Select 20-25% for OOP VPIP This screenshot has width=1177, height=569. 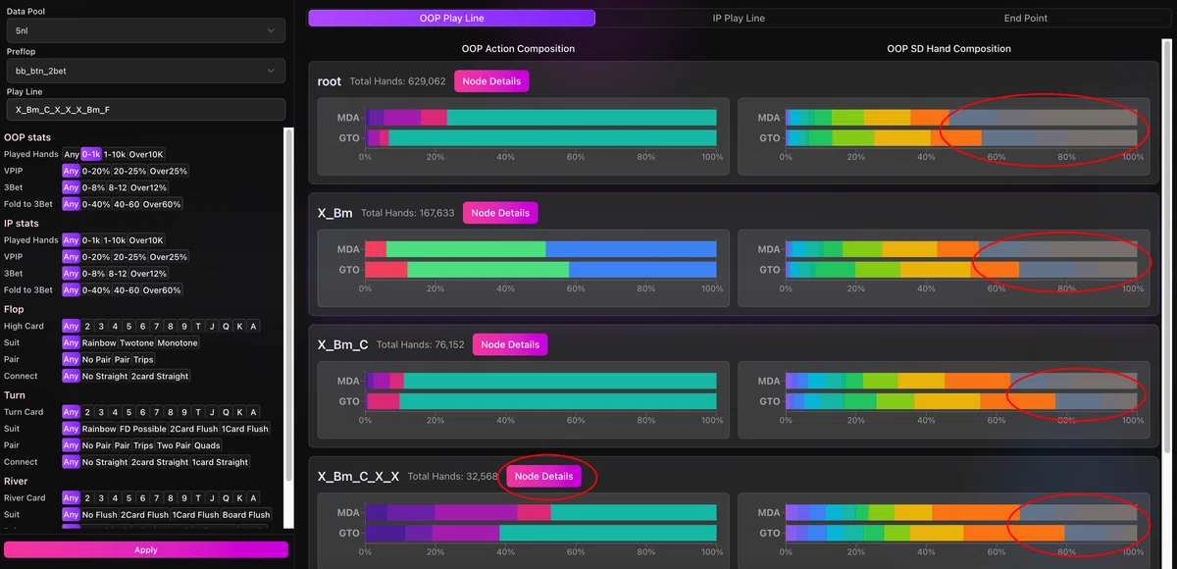coord(129,171)
